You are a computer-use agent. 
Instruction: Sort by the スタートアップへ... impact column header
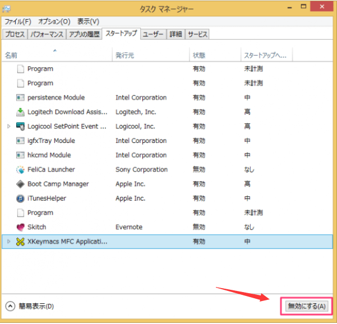[x=266, y=55]
